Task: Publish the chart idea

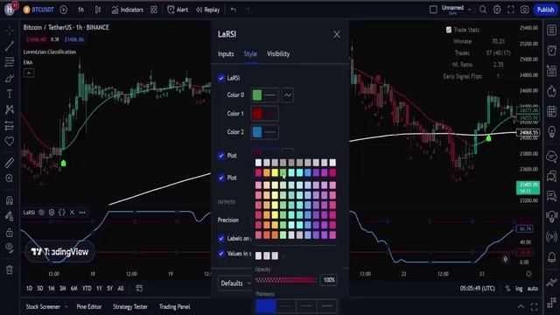Action: [545, 10]
